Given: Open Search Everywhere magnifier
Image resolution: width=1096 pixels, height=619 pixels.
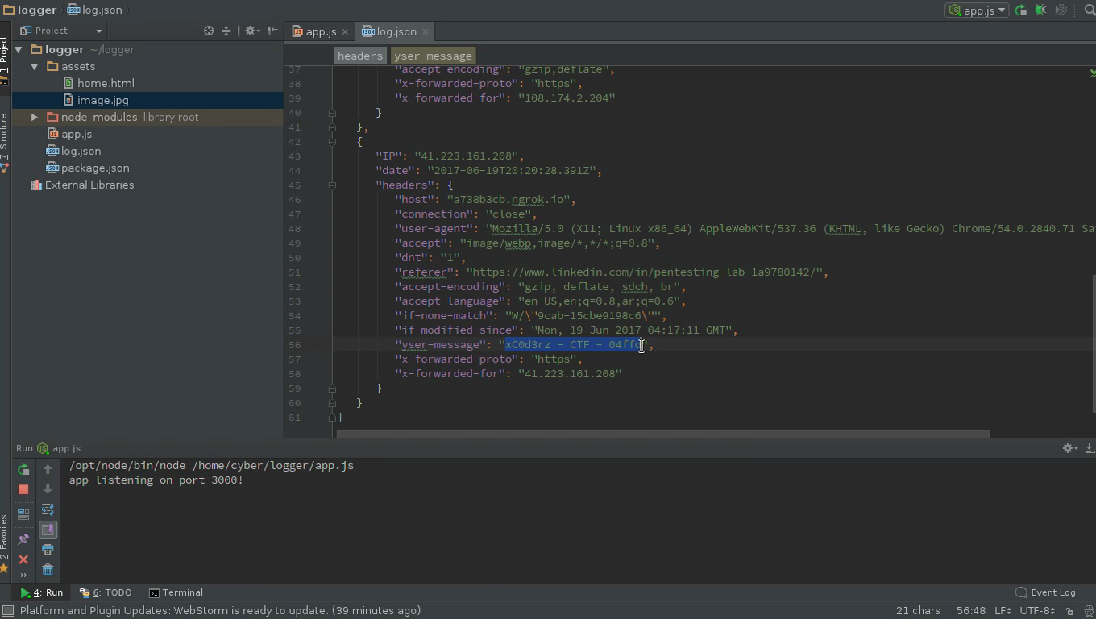Looking at the screenshot, I should point(1090,10).
